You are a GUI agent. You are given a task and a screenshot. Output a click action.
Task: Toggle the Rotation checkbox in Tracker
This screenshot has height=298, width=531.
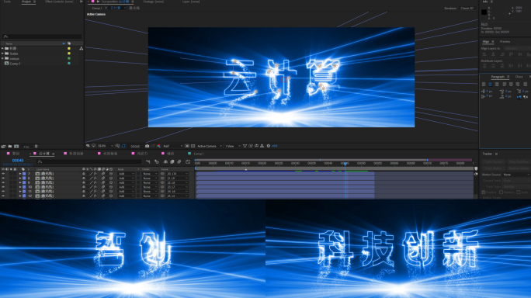(x=501, y=192)
